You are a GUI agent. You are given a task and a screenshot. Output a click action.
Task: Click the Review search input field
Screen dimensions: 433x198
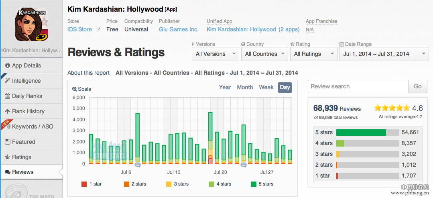pyautogui.click(x=358, y=86)
